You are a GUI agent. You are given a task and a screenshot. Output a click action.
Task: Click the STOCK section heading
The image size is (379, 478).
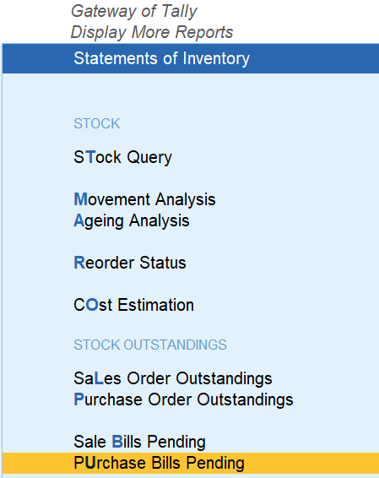point(97,123)
